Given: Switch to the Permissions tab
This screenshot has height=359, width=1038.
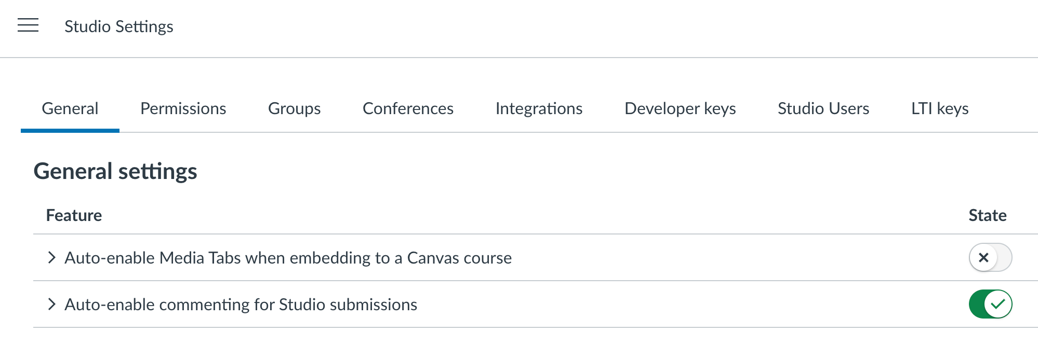Looking at the screenshot, I should pos(183,108).
